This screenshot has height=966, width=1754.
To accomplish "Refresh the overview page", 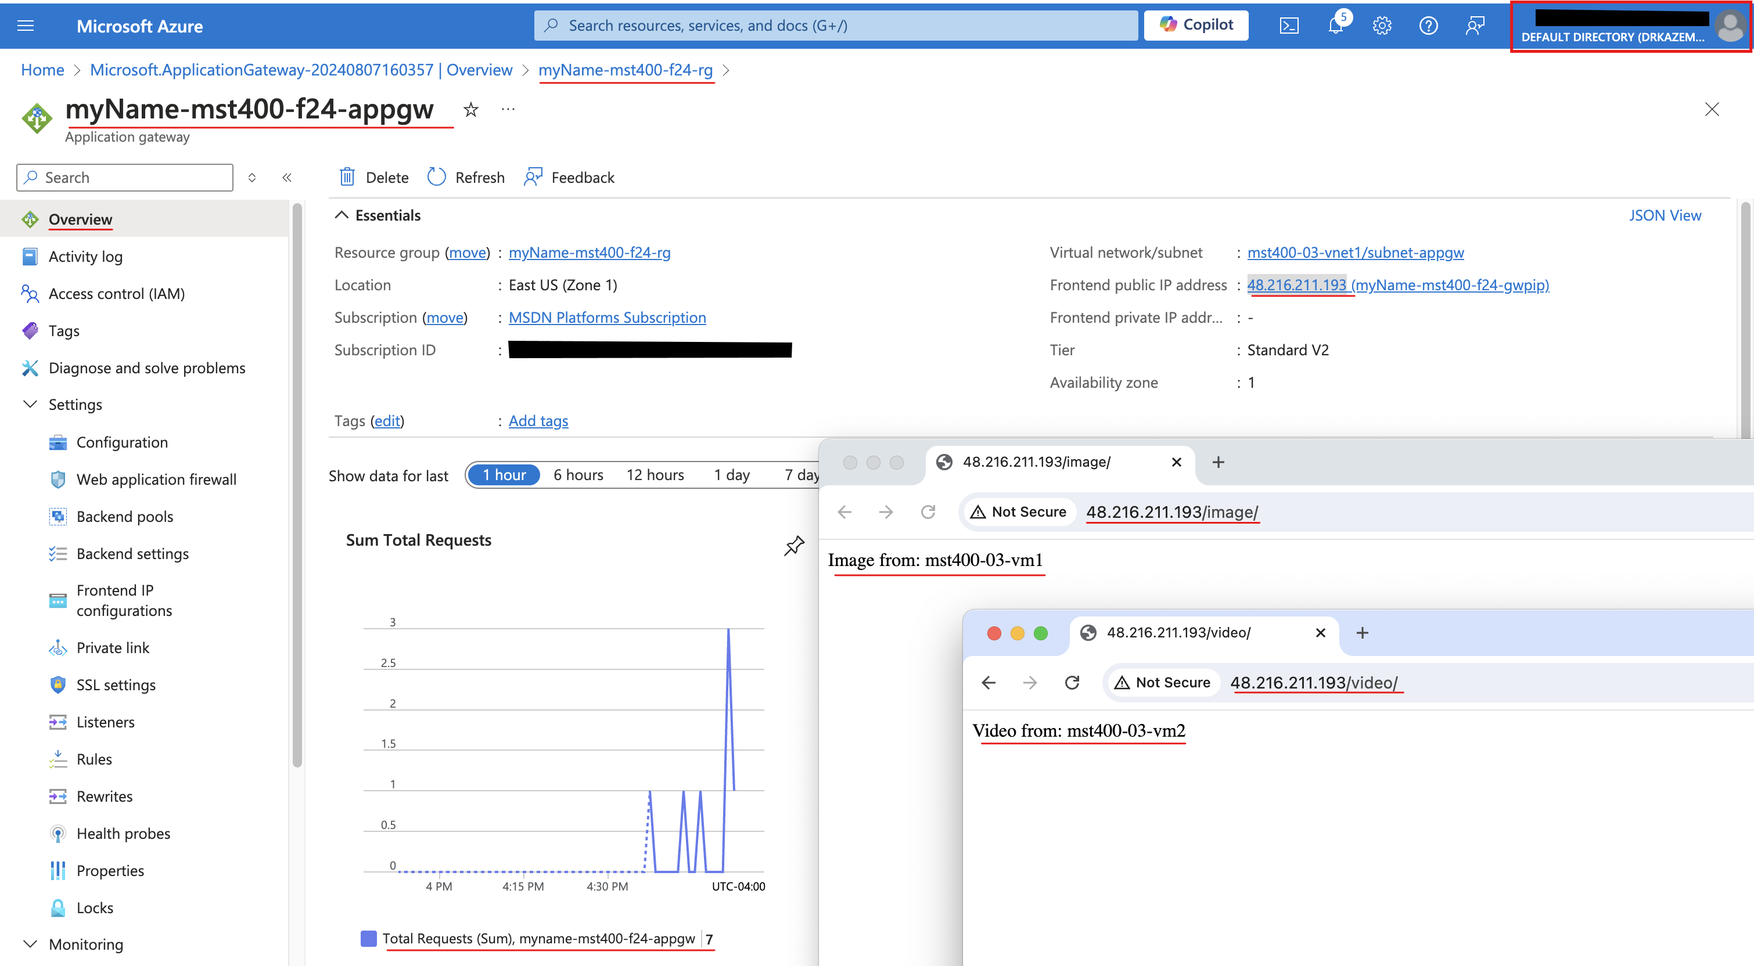I will point(466,178).
